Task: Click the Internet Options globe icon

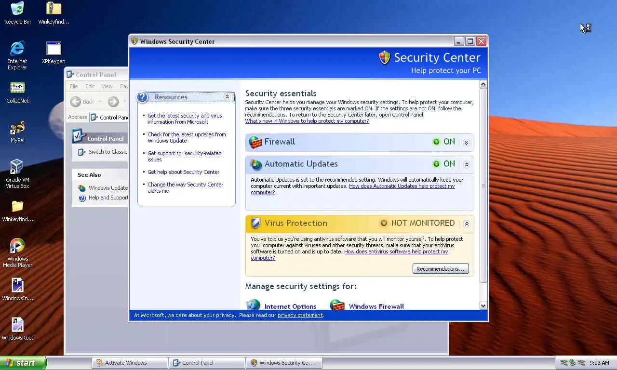Action: pos(253,305)
